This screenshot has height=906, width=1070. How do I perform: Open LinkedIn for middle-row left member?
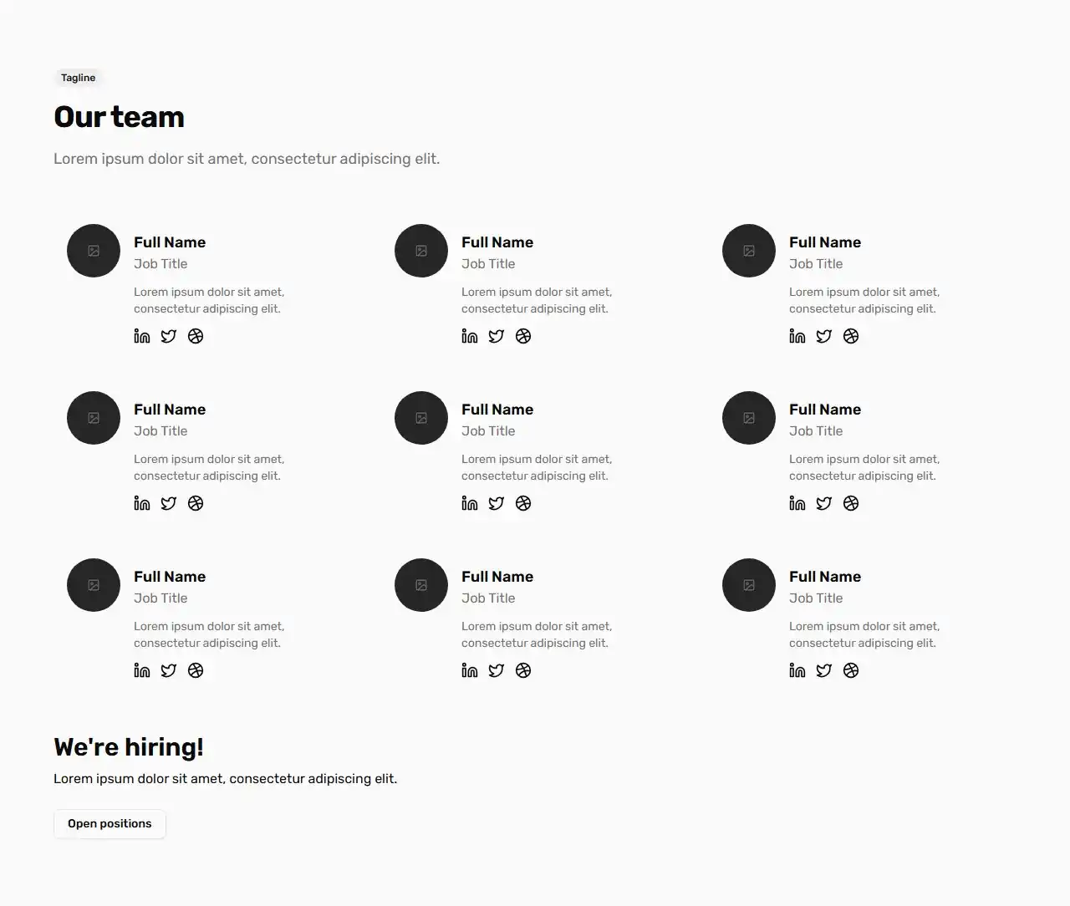tap(142, 503)
